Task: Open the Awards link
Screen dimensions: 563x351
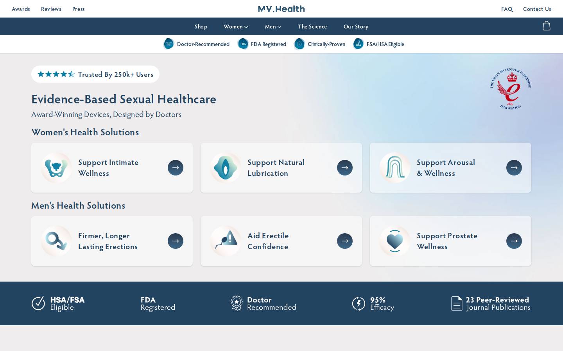Action: click(x=21, y=9)
